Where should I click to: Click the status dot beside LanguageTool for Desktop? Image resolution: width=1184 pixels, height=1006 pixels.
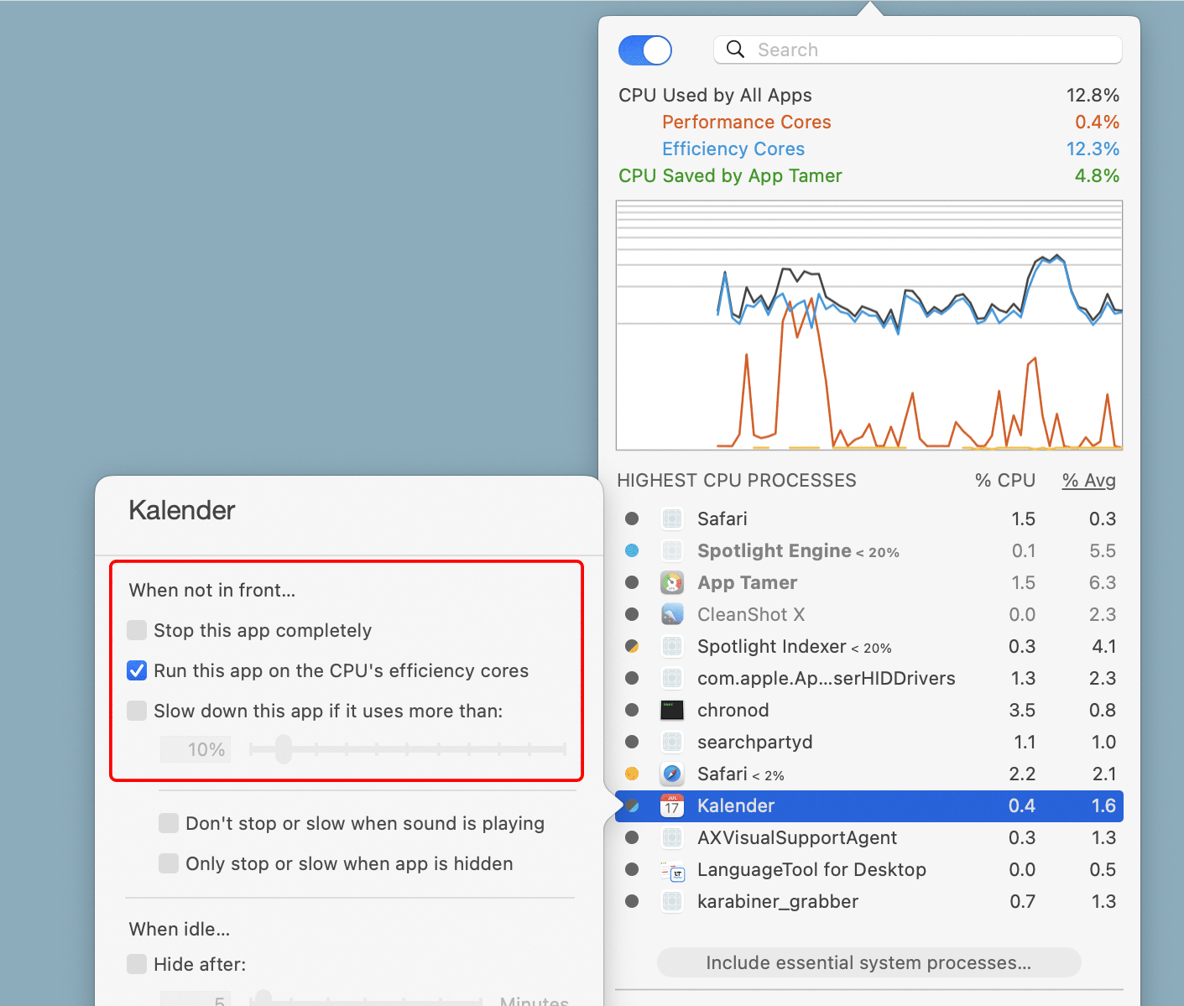[x=632, y=869]
